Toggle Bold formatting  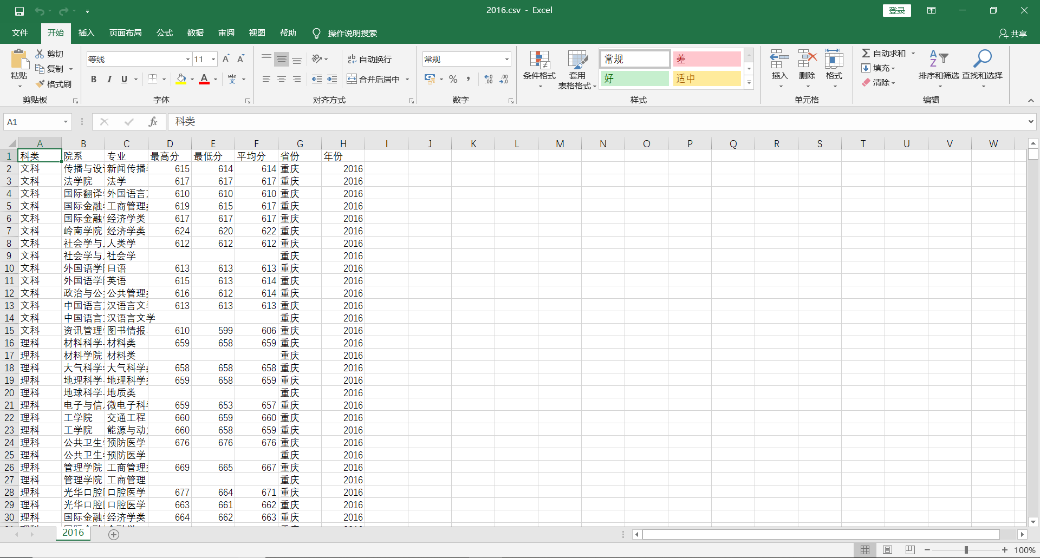(94, 79)
